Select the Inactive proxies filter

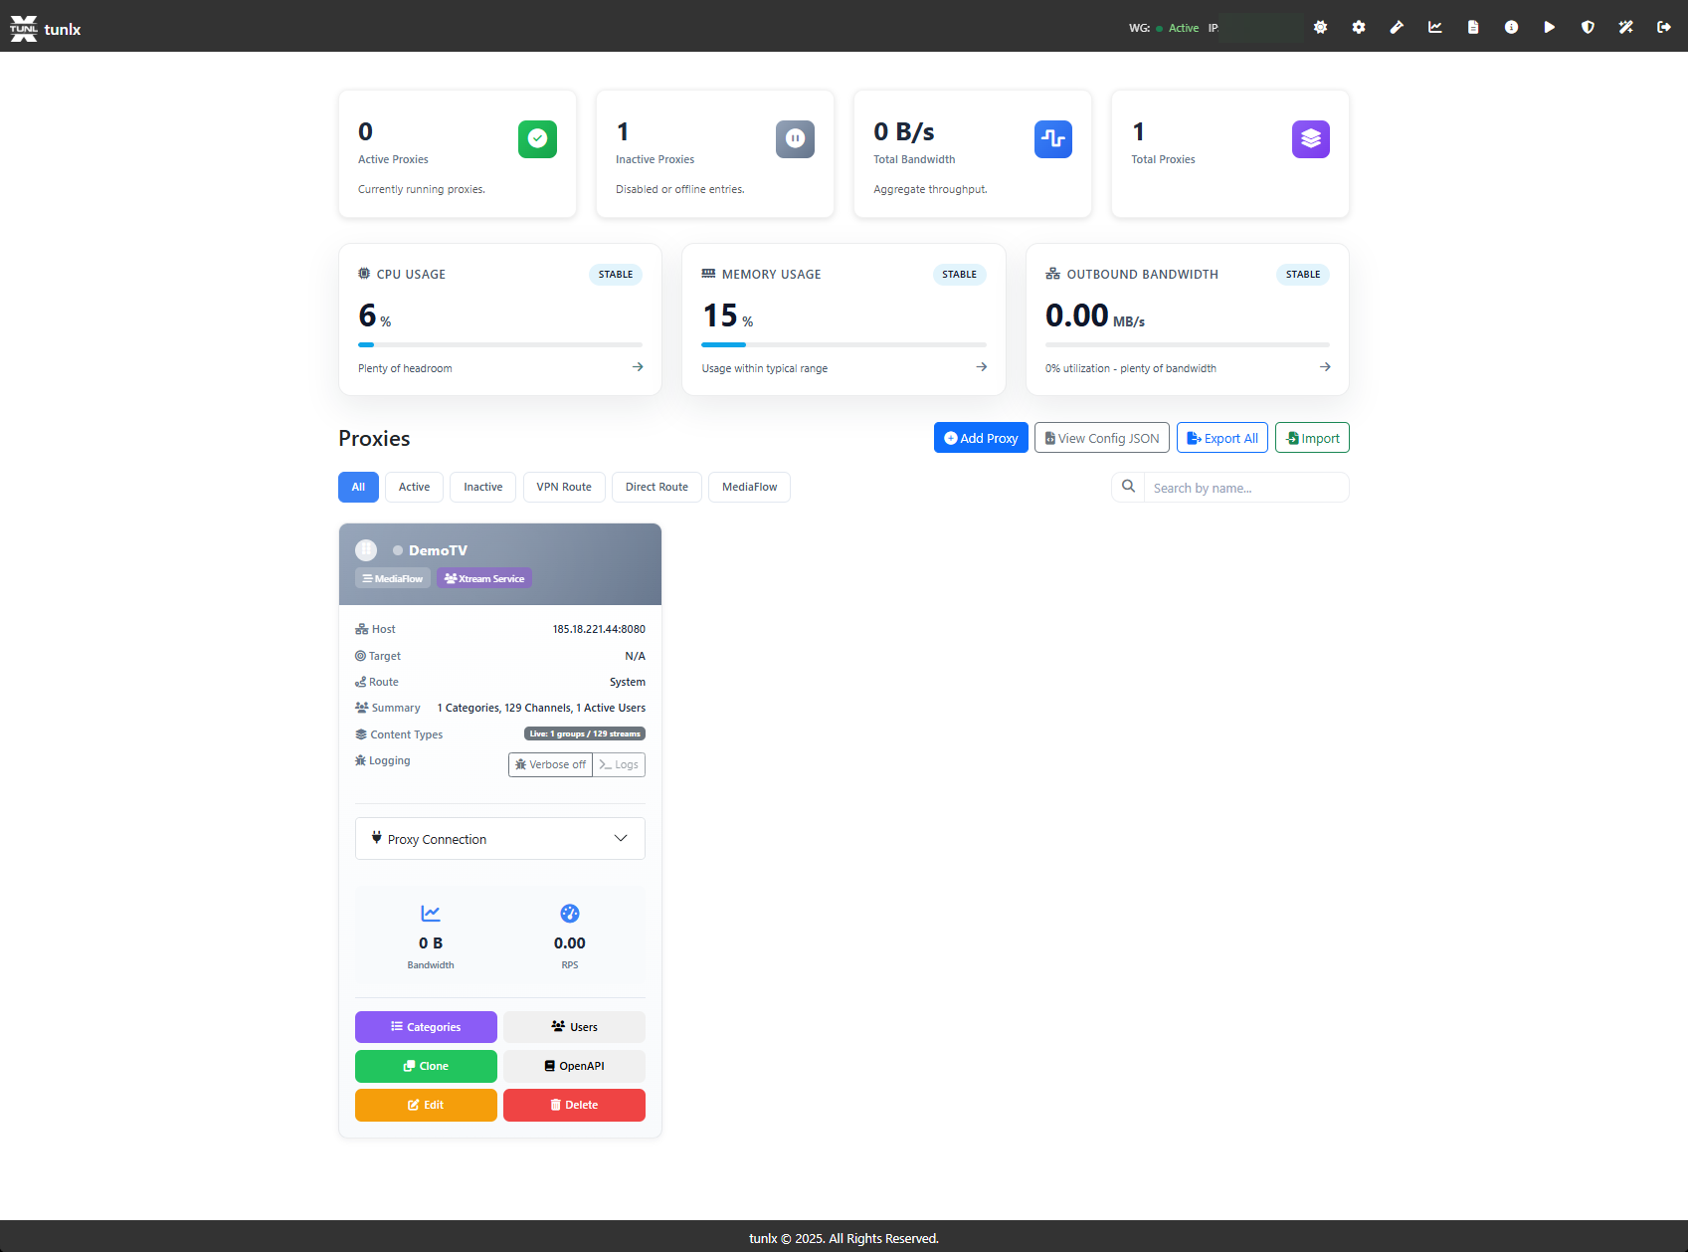click(482, 487)
